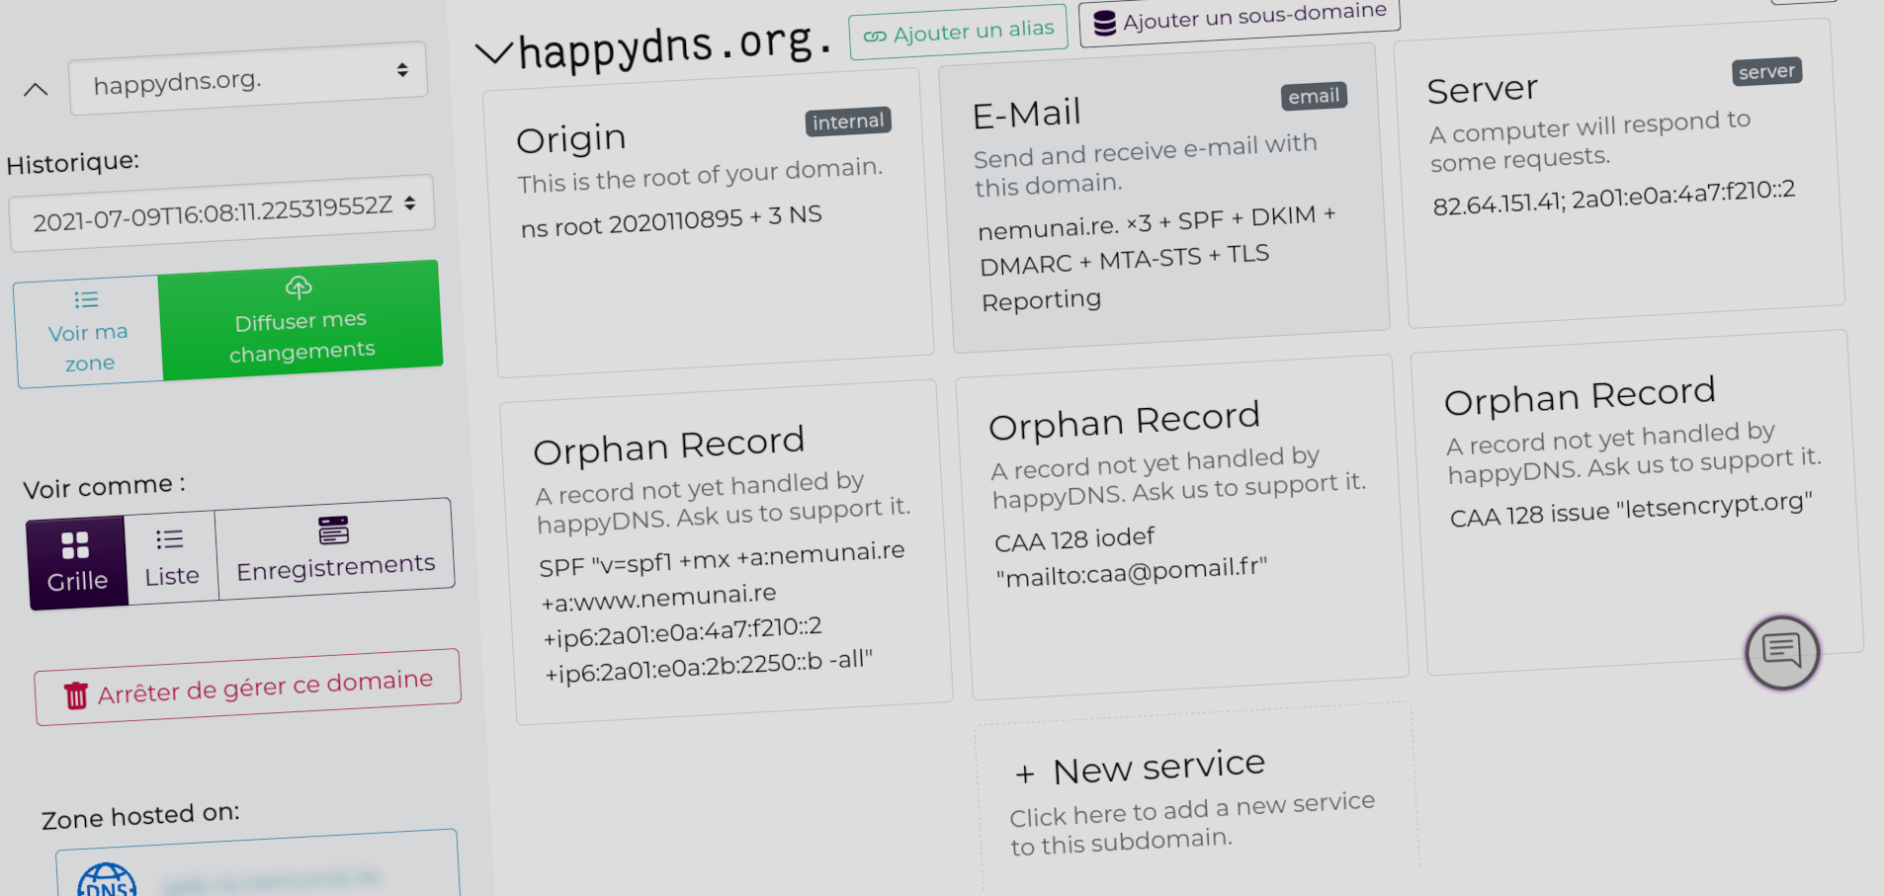Open the CAA letsencrypt.org Orphan Record card

click(1637, 503)
